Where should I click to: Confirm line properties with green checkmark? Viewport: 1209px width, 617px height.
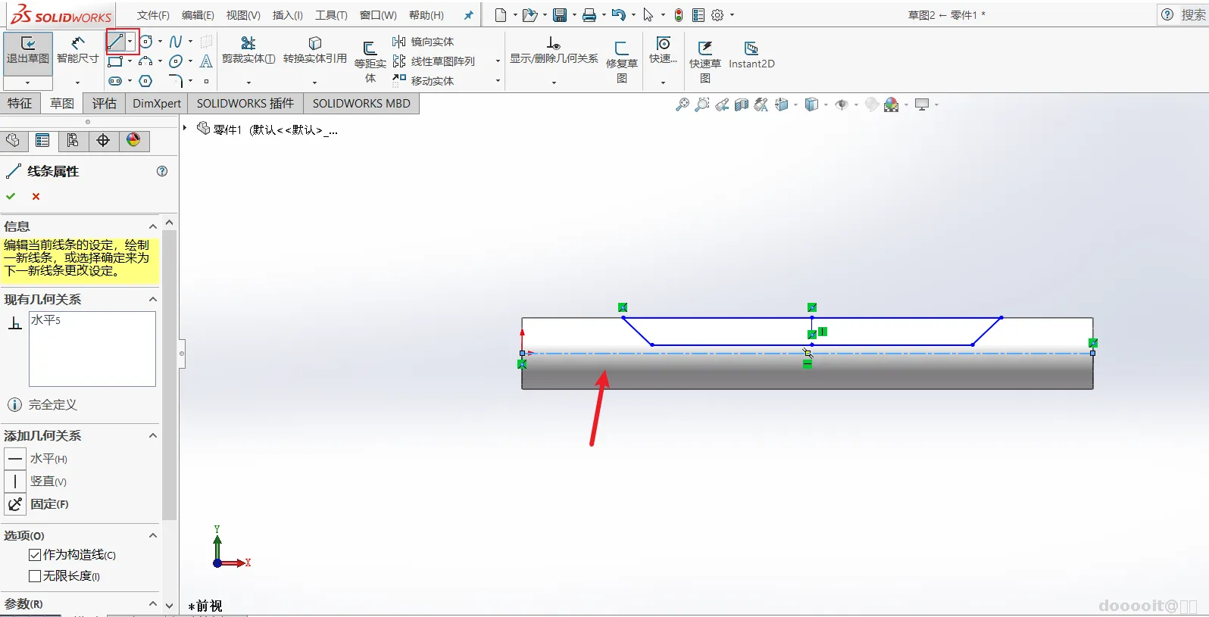(x=11, y=197)
